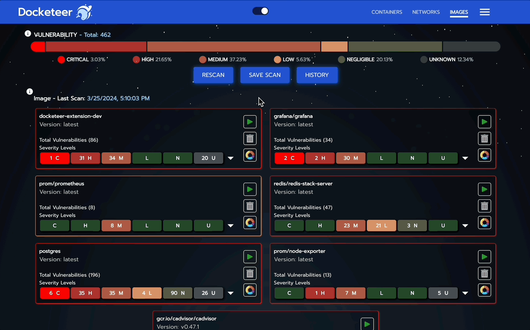The width and height of the screenshot is (530, 330).
Task: Open pie chart for postgres
Action: point(250,290)
